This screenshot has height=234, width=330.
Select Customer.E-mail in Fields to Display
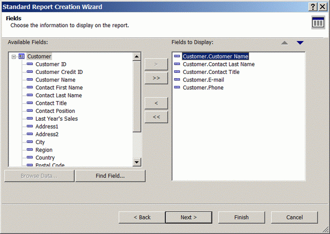pos(203,80)
